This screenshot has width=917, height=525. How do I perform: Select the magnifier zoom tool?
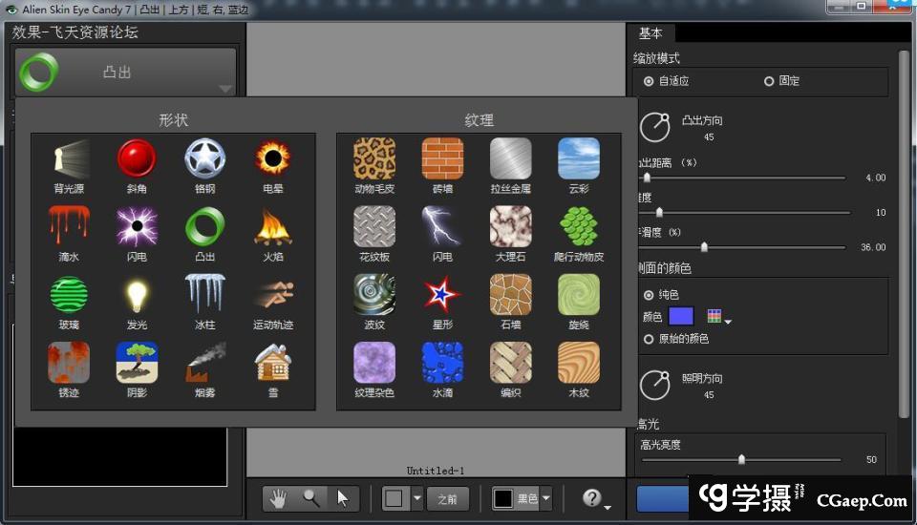point(310,498)
